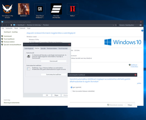
Task: Click OK in the system properties dialog
Action: (47, 95)
